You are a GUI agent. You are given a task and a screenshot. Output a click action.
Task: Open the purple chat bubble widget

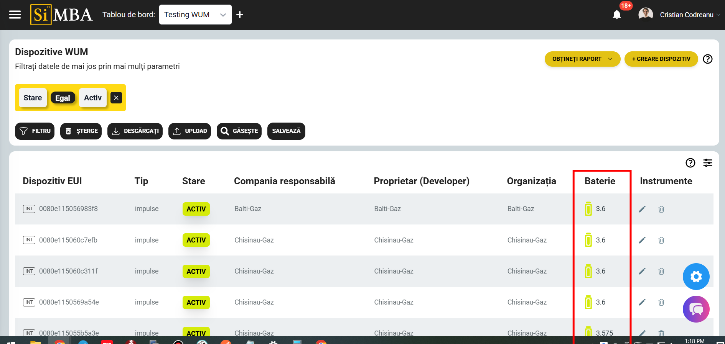696,309
